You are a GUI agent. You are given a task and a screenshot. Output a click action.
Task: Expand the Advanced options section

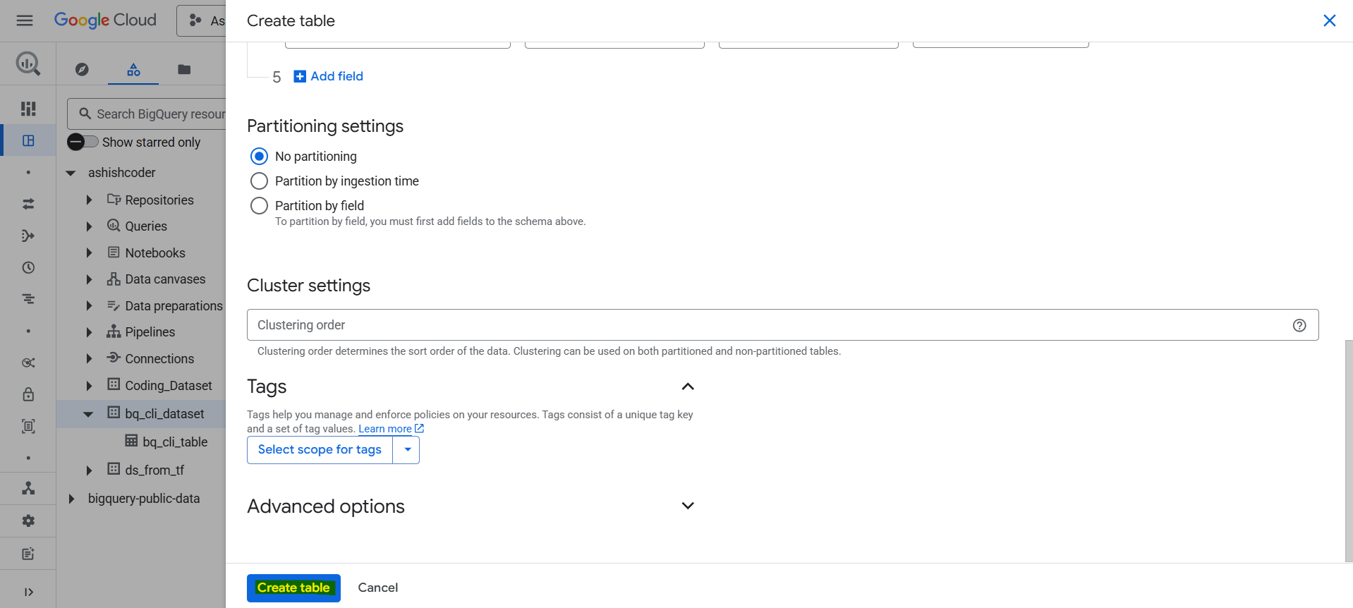point(688,506)
